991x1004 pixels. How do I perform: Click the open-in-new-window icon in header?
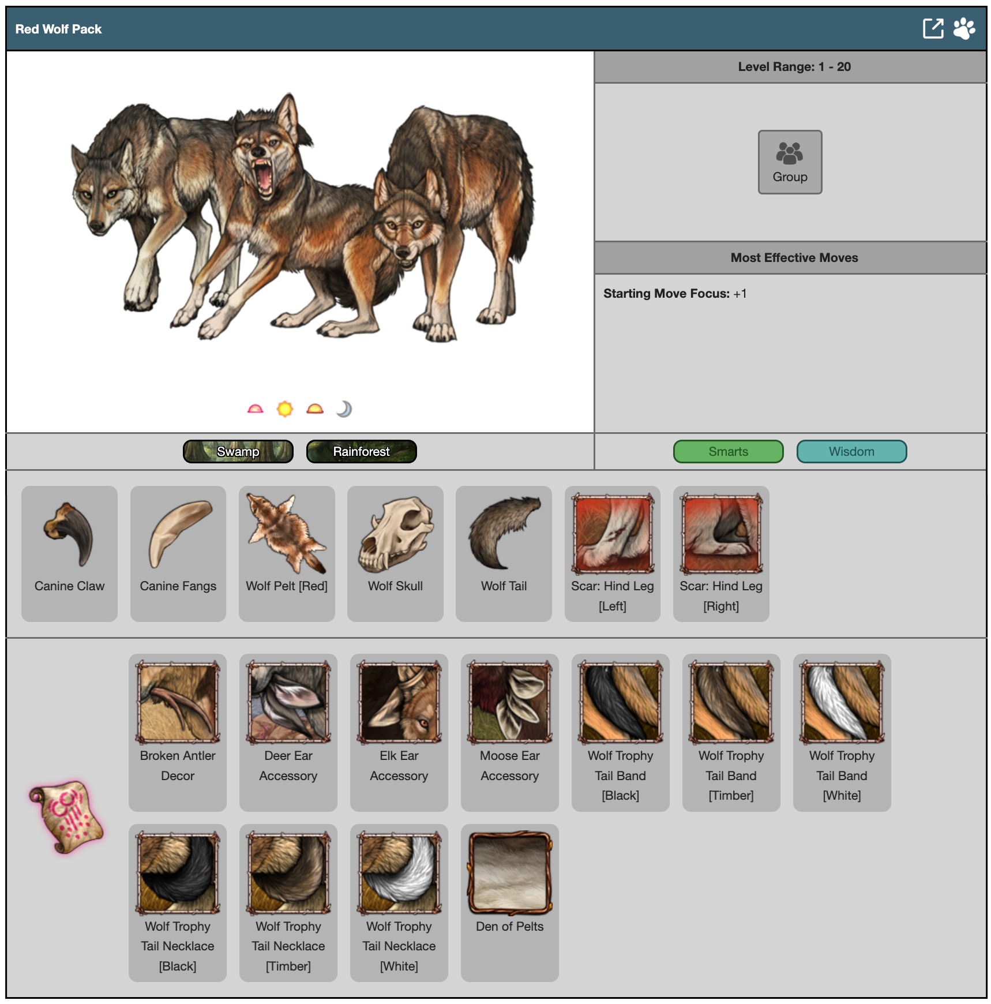(x=932, y=29)
